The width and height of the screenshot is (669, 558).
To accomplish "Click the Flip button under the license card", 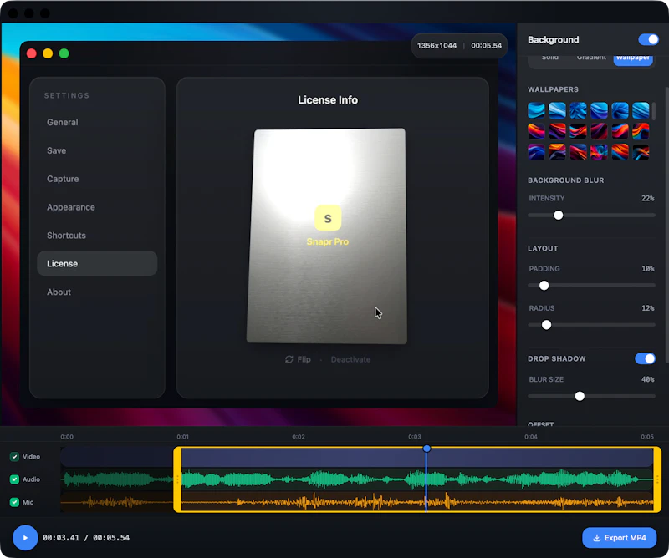I will (298, 359).
